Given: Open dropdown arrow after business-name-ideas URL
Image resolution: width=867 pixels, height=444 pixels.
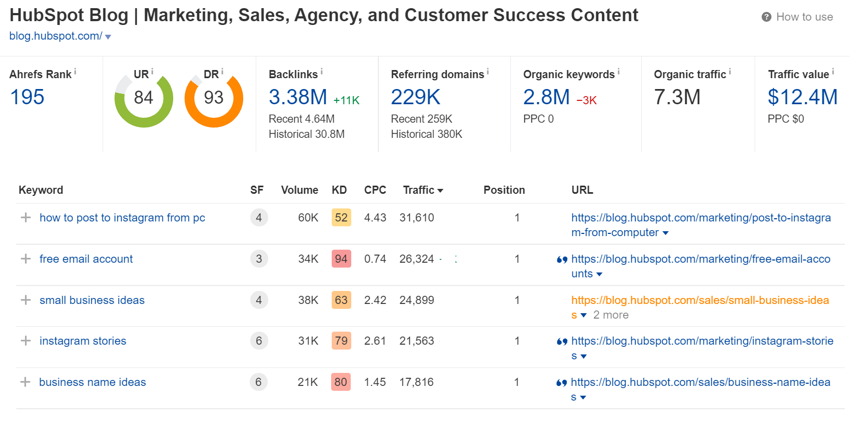Looking at the screenshot, I should 583,398.
